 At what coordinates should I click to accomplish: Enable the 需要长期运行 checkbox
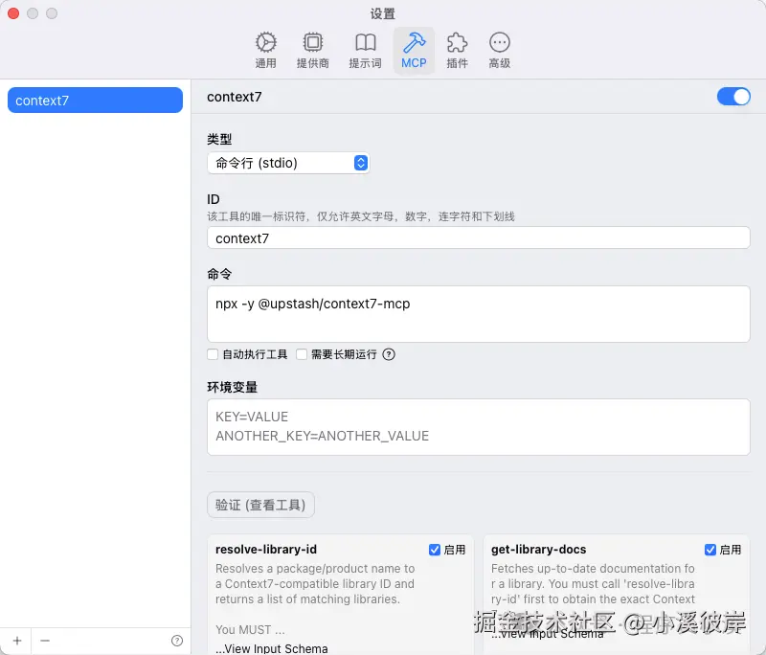point(301,354)
